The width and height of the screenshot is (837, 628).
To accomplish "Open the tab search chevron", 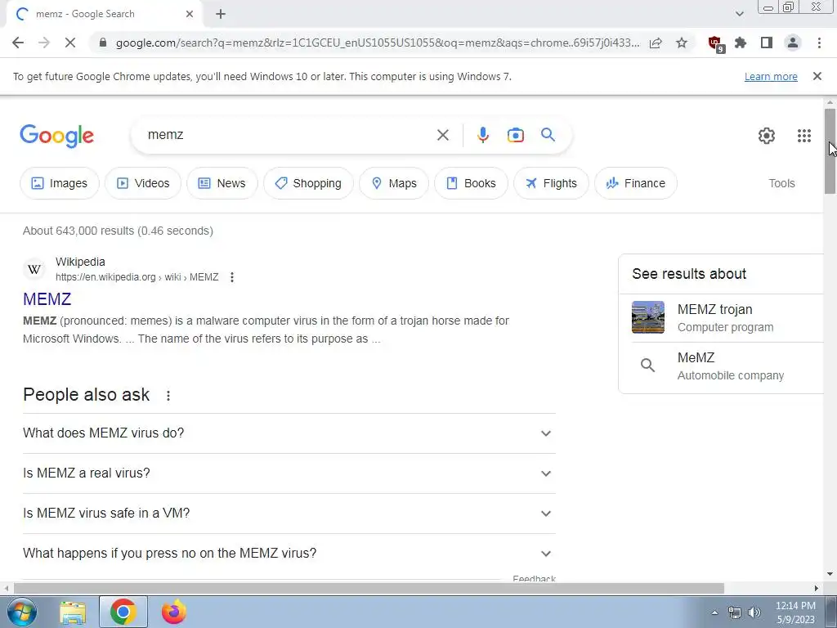I will [739, 14].
